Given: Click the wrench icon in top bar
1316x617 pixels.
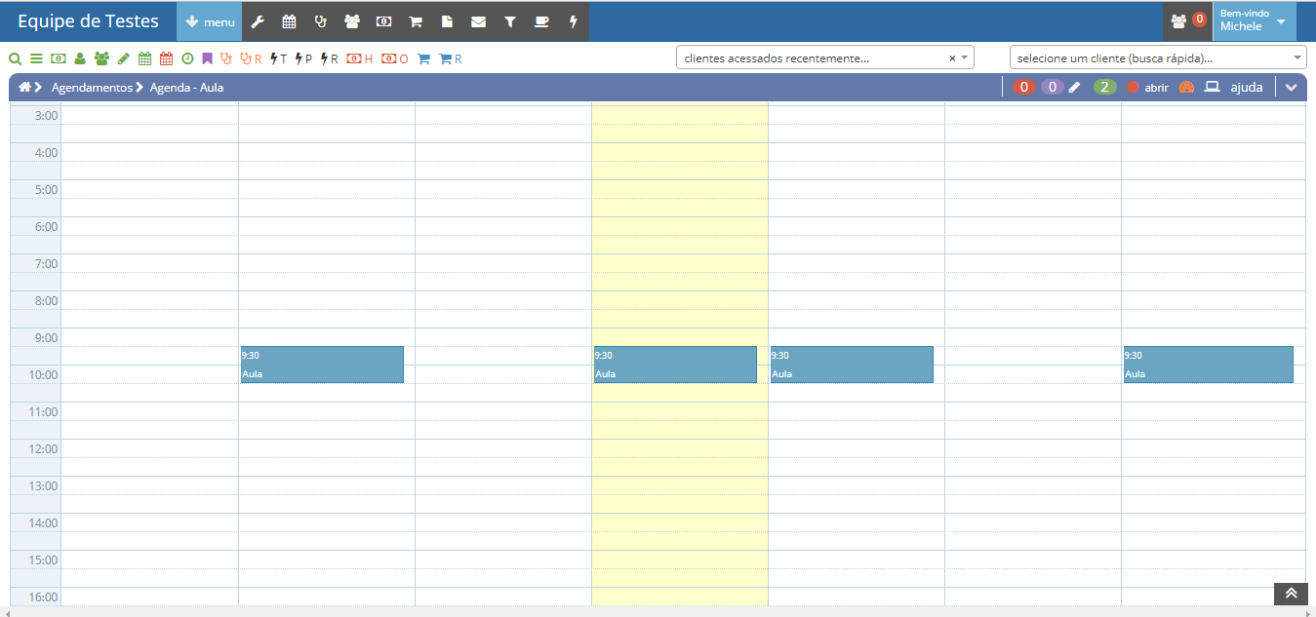Looking at the screenshot, I should click(258, 21).
